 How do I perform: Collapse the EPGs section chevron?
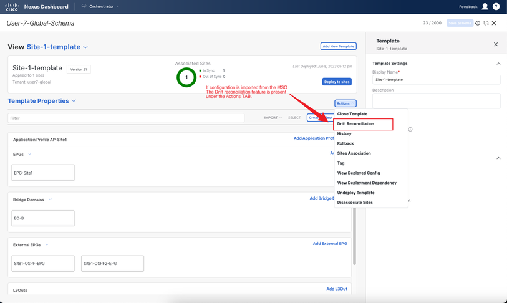30,154
